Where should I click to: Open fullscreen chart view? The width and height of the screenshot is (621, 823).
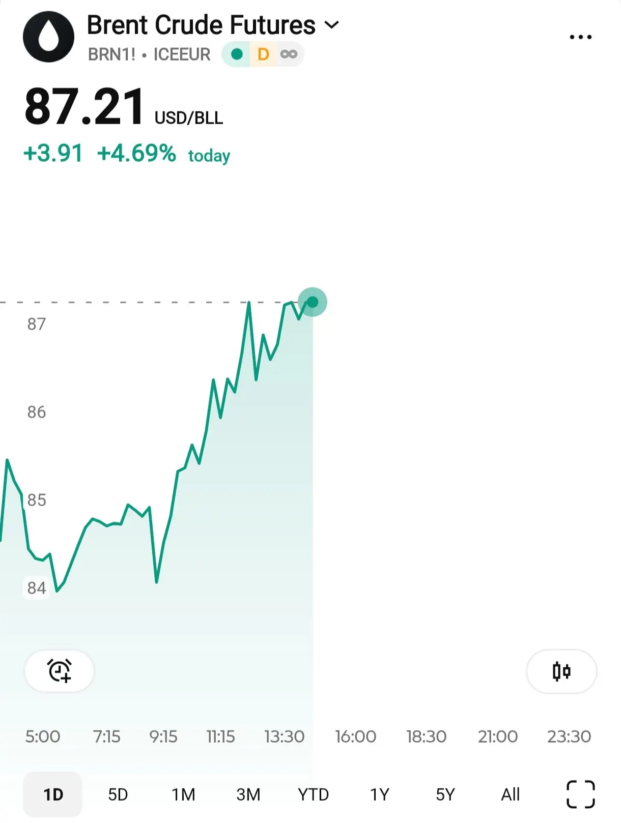[x=581, y=794]
